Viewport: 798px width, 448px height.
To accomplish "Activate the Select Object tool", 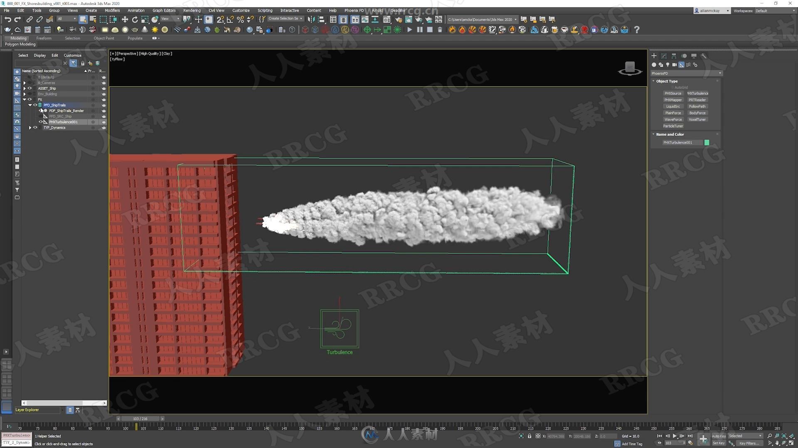I will pyautogui.click(x=83, y=19).
